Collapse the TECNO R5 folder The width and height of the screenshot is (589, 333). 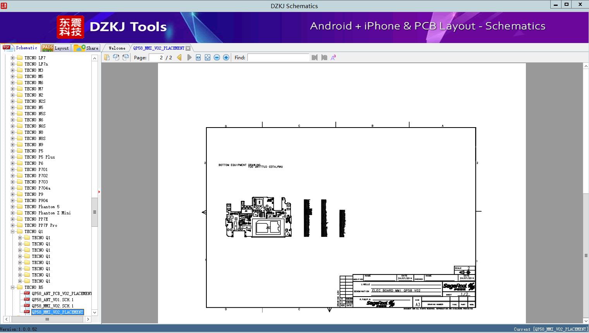click(12, 287)
